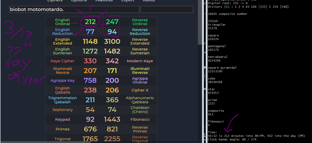Image resolution: width=312 pixels, height=143 pixels.
Task: Click the Reverse Primes cipher label
Action: pyautogui.click(x=140, y=129)
